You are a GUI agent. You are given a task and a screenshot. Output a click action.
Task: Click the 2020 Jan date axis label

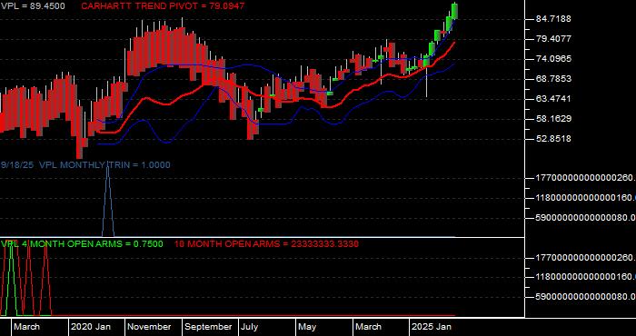(91, 327)
